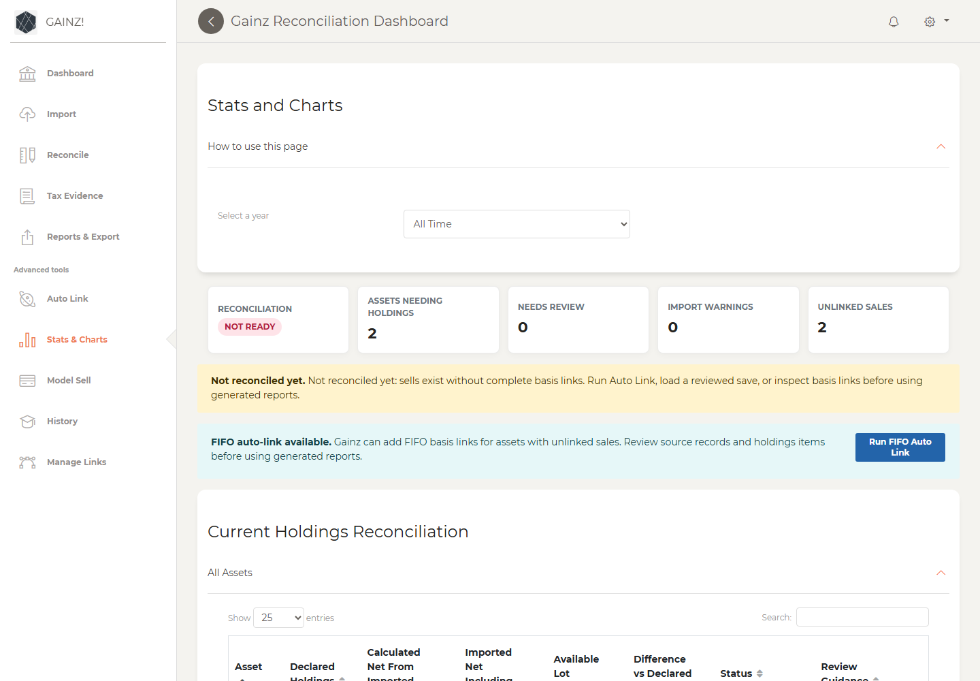Click the Needs Review card
Viewport: 980px width, 681px height.
click(578, 320)
